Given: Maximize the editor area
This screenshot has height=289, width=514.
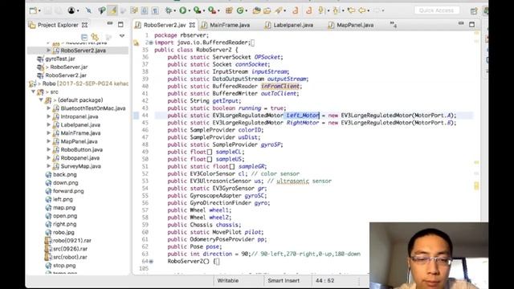Looking at the screenshot, I should click(x=471, y=24).
